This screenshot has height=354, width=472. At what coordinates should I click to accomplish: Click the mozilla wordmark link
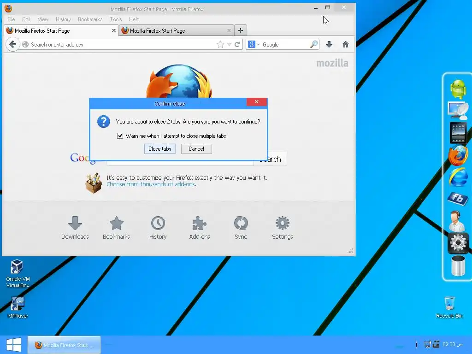[332, 63]
